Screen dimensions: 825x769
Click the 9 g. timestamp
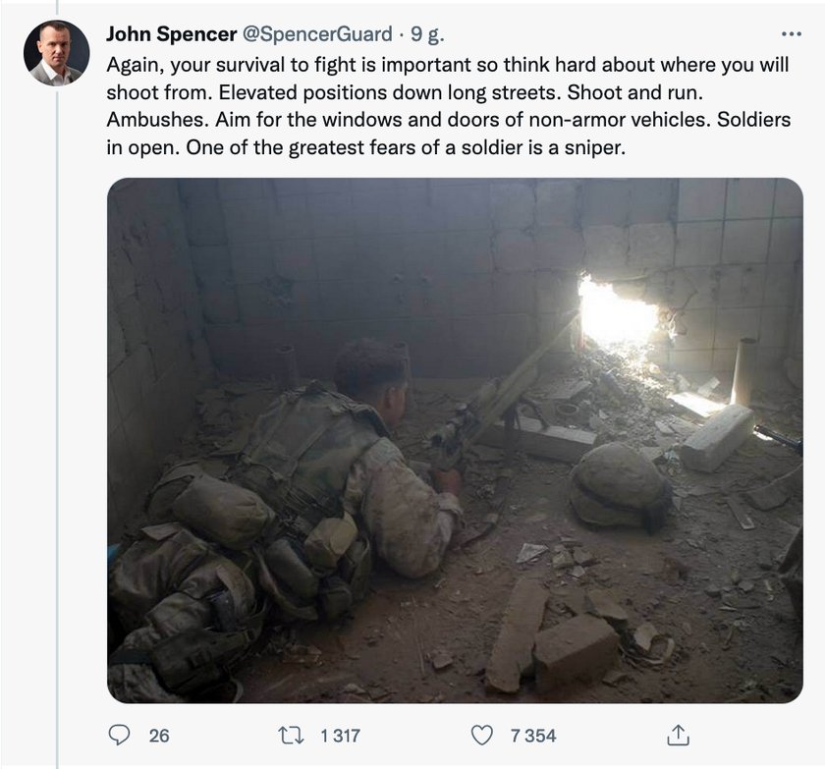(427, 34)
